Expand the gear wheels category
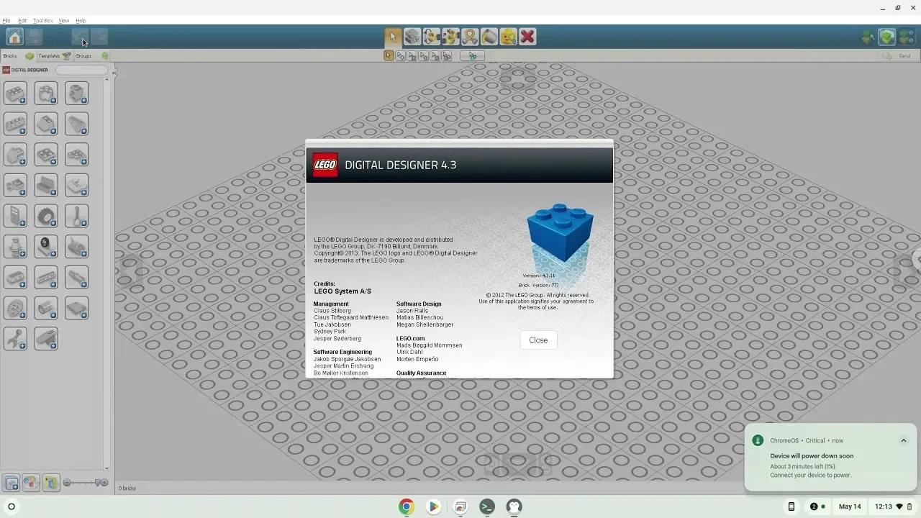 (15, 308)
